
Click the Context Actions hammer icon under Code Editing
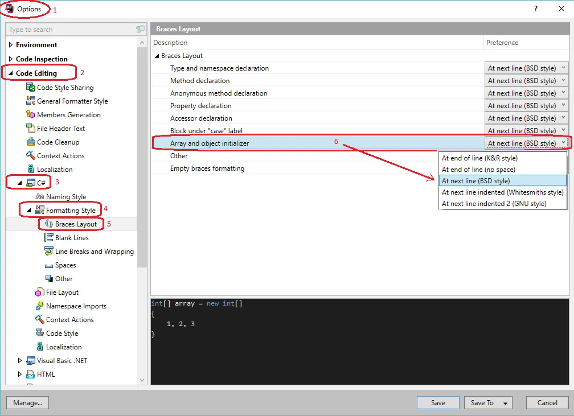coord(30,155)
